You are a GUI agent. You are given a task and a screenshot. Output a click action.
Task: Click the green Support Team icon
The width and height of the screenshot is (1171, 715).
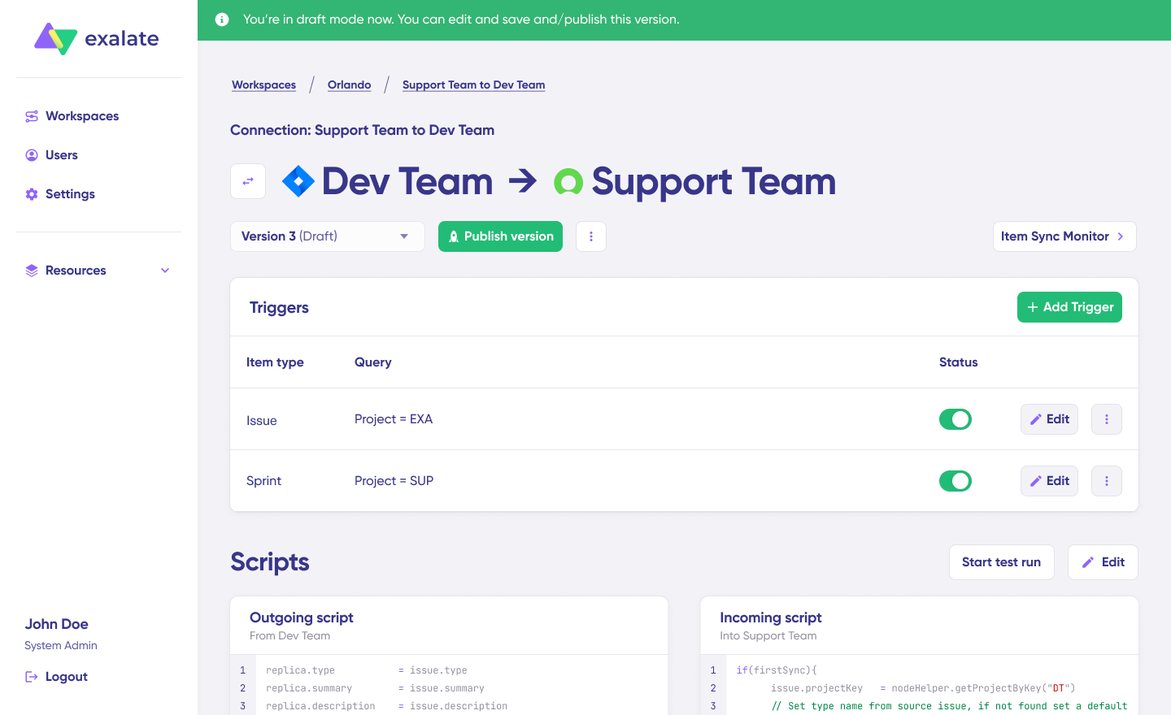[x=568, y=181]
